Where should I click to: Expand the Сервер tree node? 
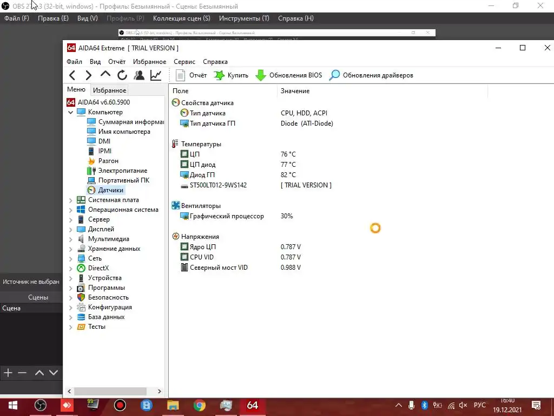click(x=70, y=220)
